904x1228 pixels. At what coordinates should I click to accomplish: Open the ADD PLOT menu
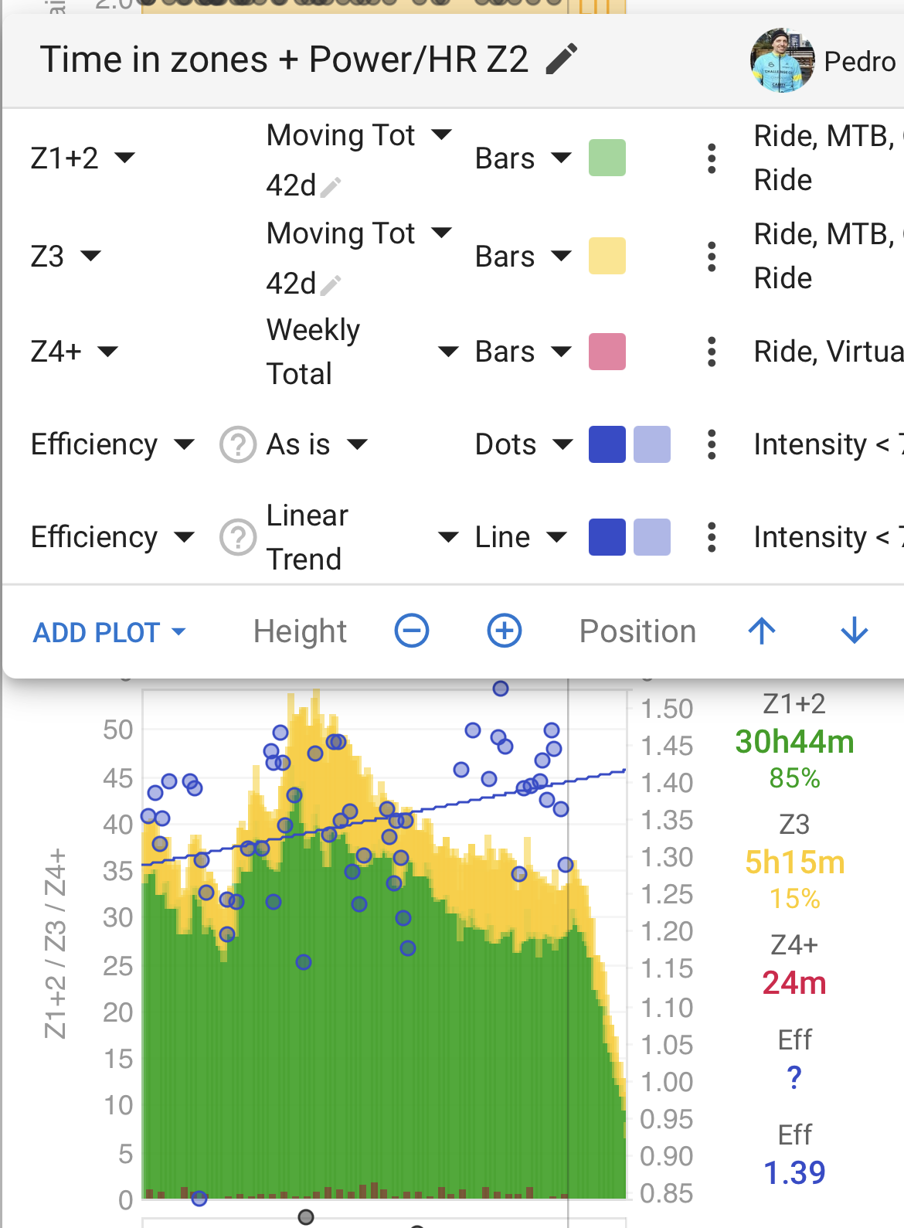109,632
